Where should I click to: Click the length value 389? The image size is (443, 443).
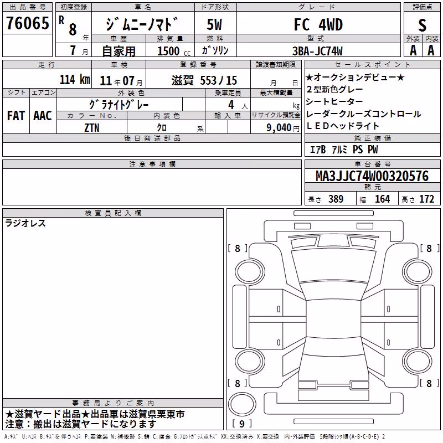(x=336, y=199)
